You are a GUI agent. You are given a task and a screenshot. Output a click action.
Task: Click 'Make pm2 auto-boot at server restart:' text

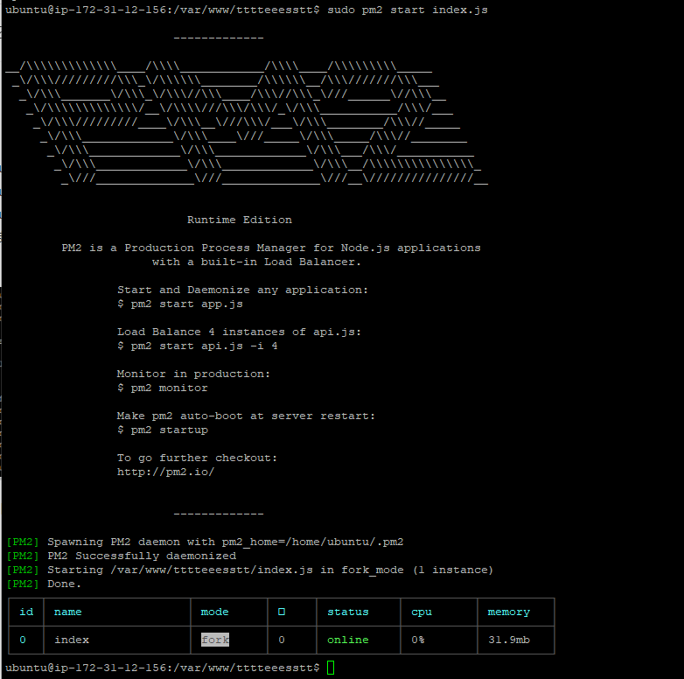(246, 416)
